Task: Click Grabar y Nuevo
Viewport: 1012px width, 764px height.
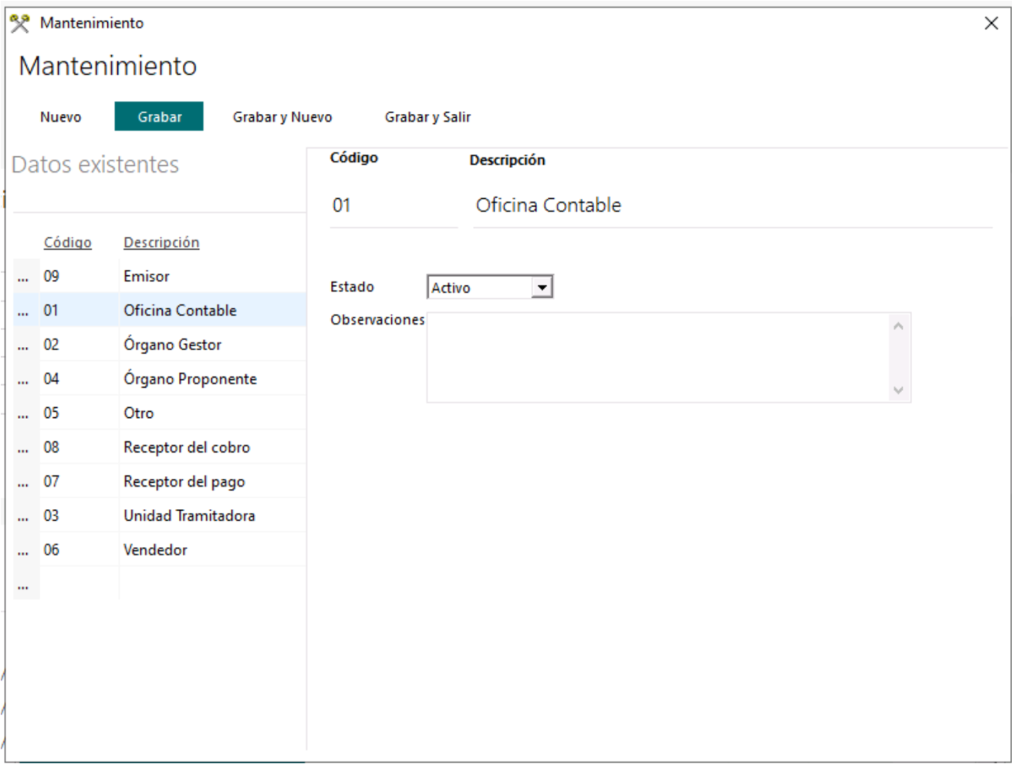Action: pyautogui.click(x=282, y=117)
